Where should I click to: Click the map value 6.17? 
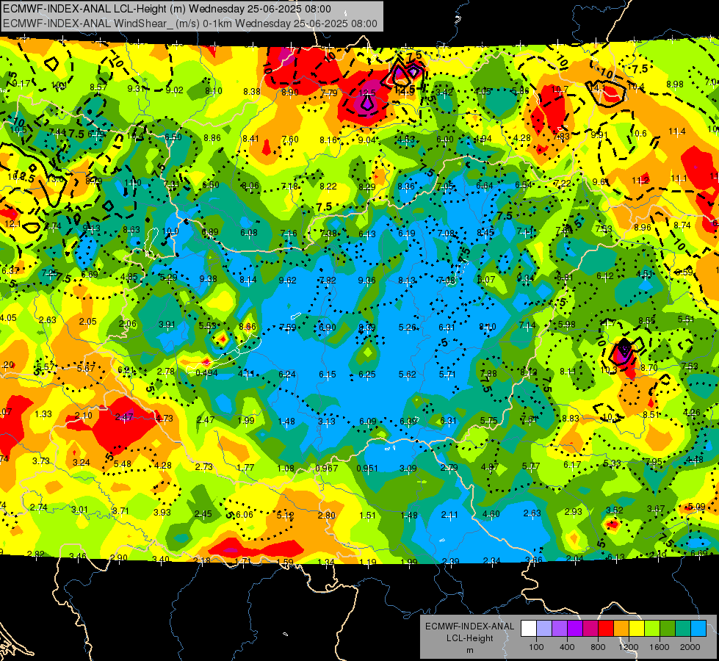[x=572, y=465]
